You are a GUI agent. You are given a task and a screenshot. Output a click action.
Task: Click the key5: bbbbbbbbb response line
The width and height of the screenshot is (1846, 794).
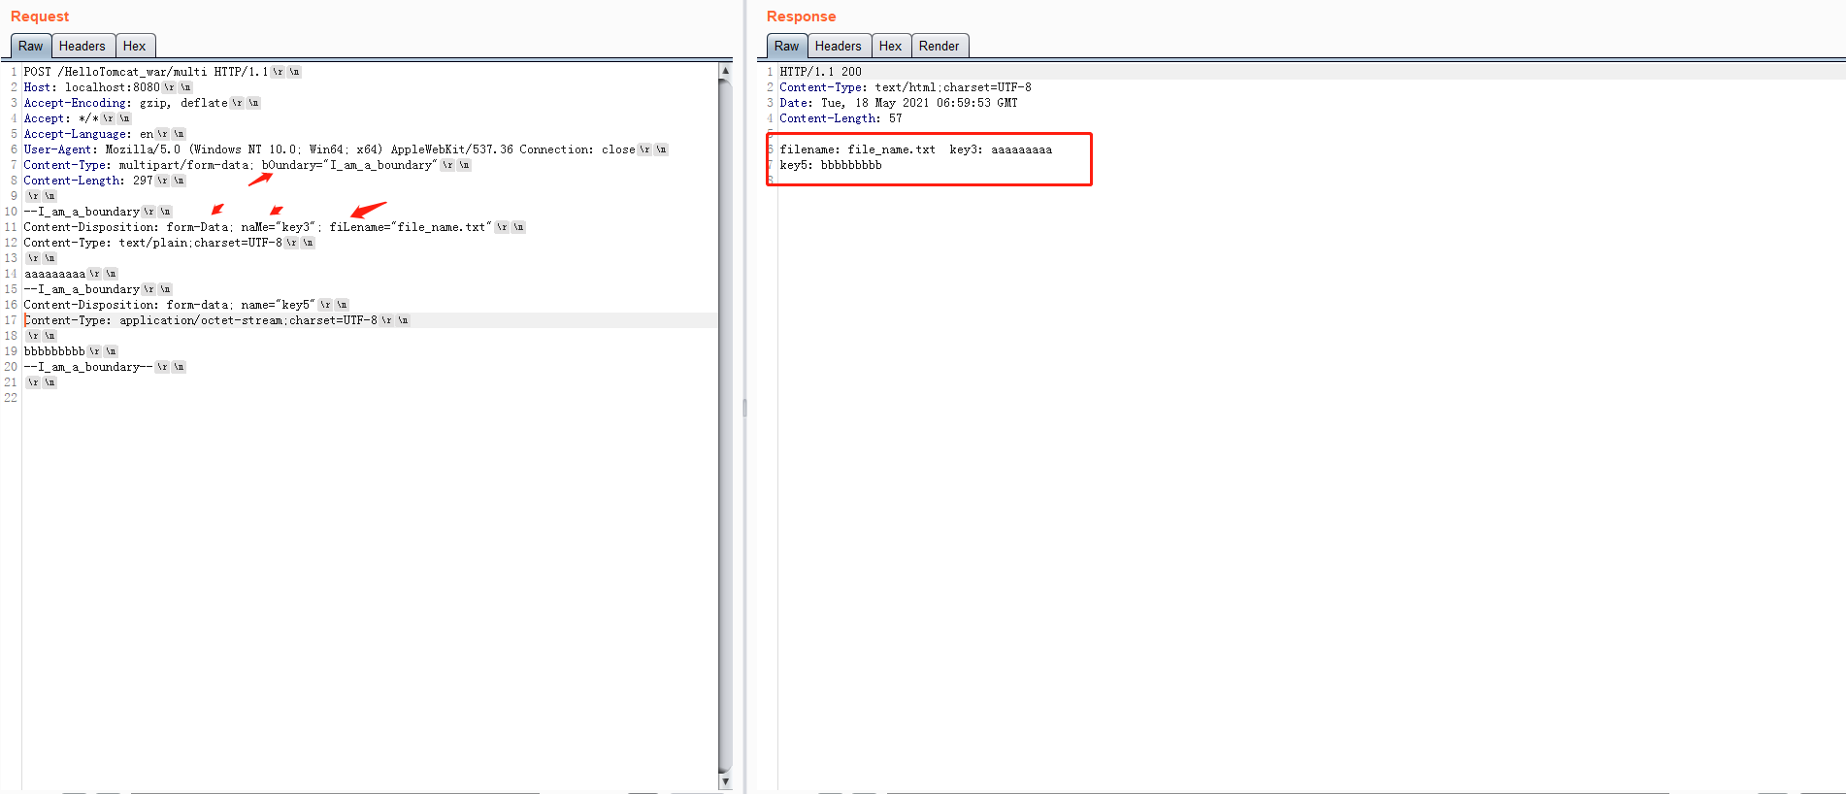[831, 165]
